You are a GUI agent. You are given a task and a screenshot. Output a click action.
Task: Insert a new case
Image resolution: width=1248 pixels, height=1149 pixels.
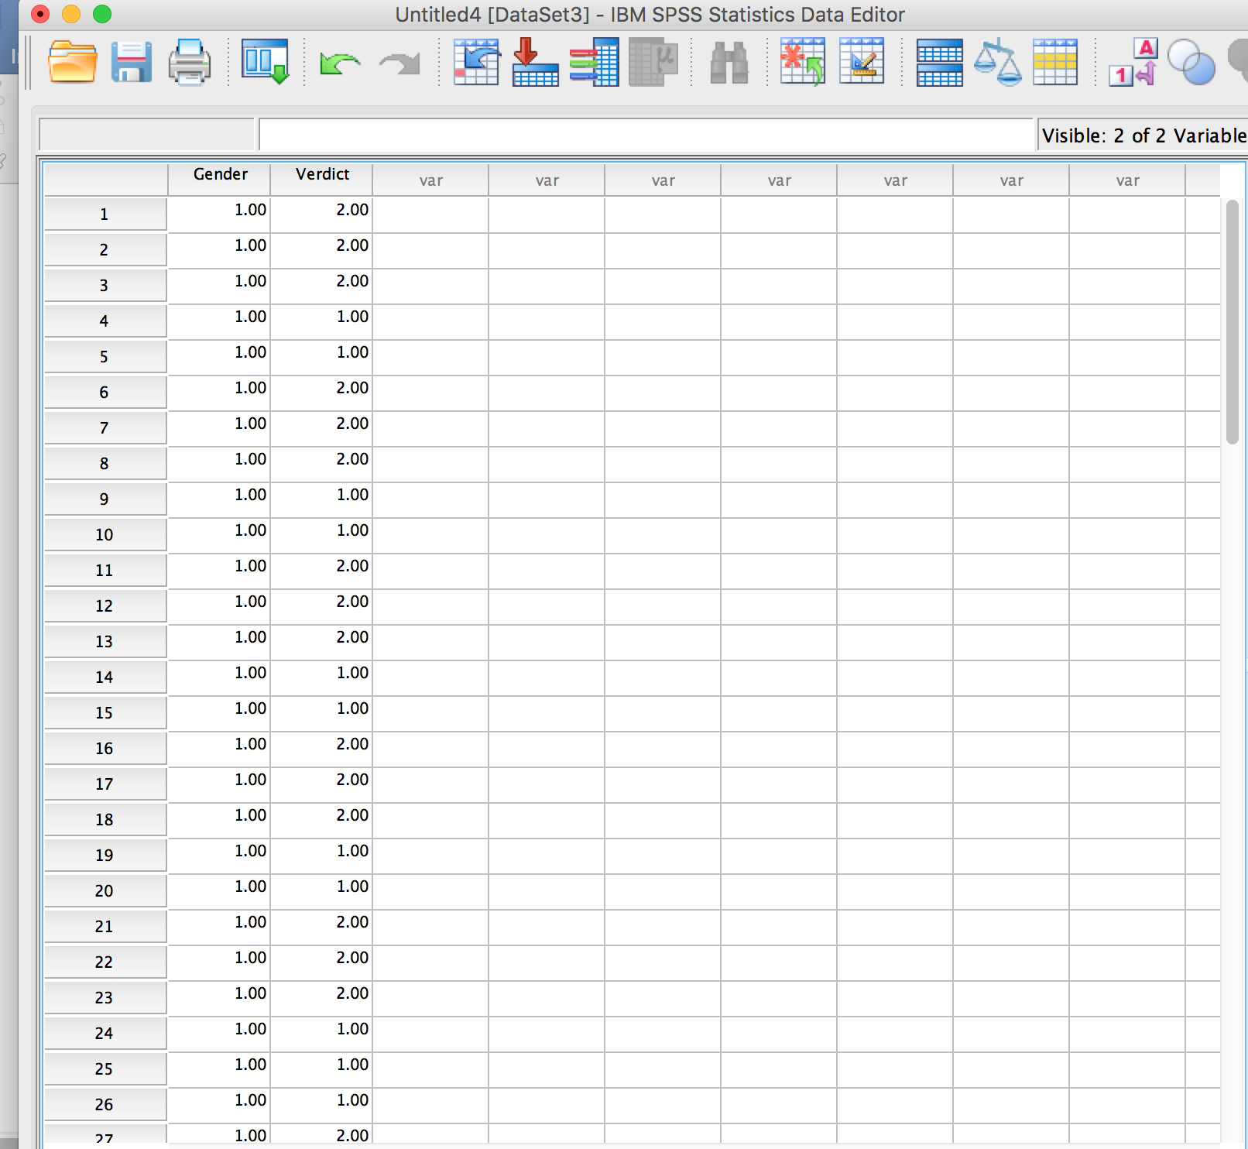801,64
